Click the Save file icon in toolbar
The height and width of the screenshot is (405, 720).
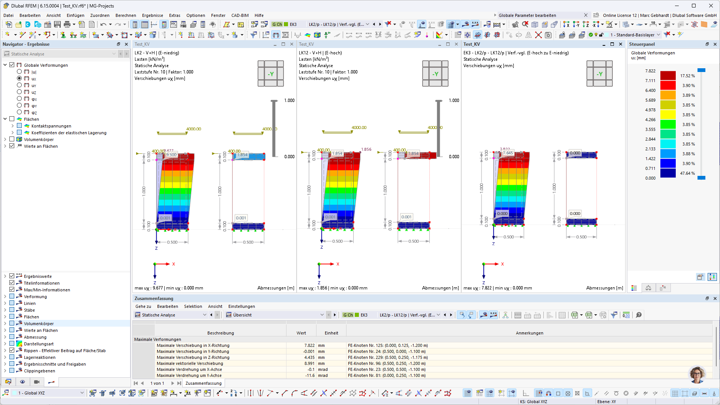(x=57, y=24)
